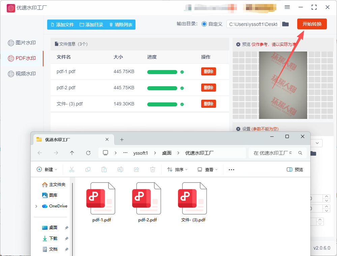
Task: Show hidden path with ellipsis breadcrumb
Action: (125, 153)
